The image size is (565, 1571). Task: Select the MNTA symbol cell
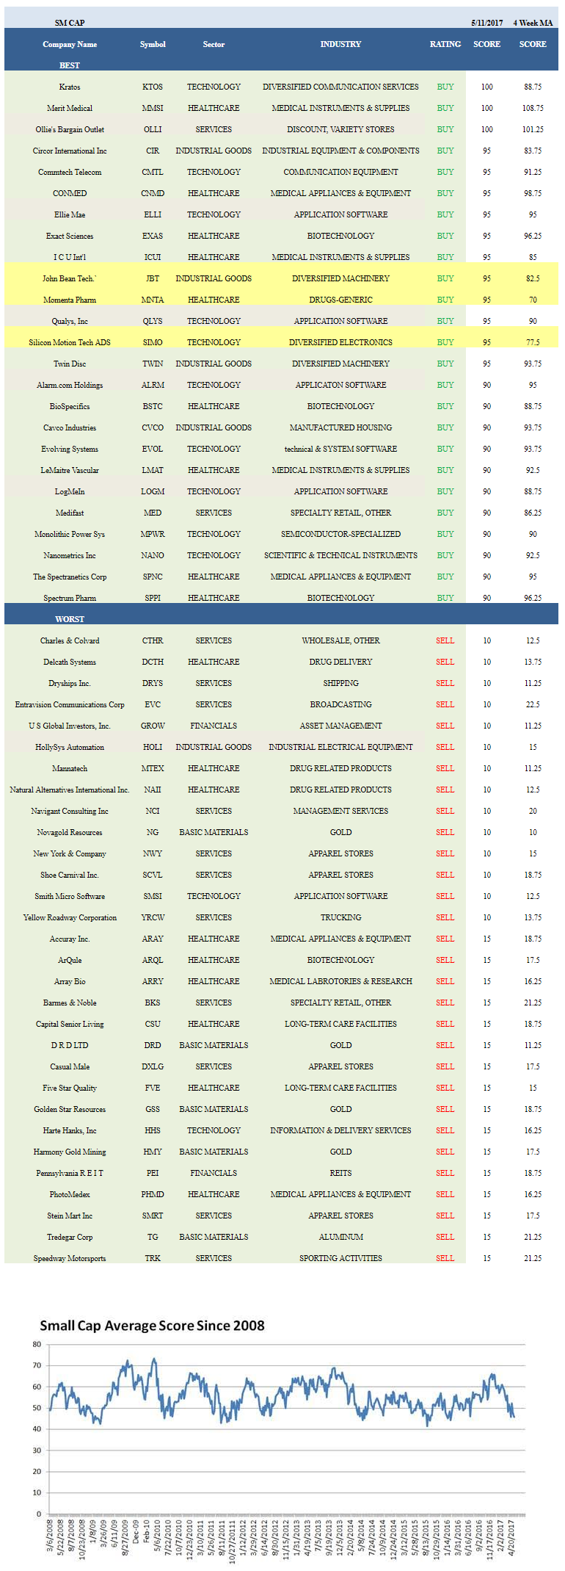click(x=153, y=300)
